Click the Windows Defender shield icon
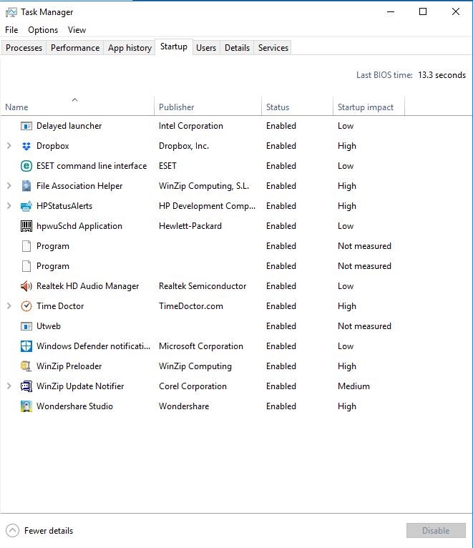Viewport: 473px width, 548px height. pos(26,346)
